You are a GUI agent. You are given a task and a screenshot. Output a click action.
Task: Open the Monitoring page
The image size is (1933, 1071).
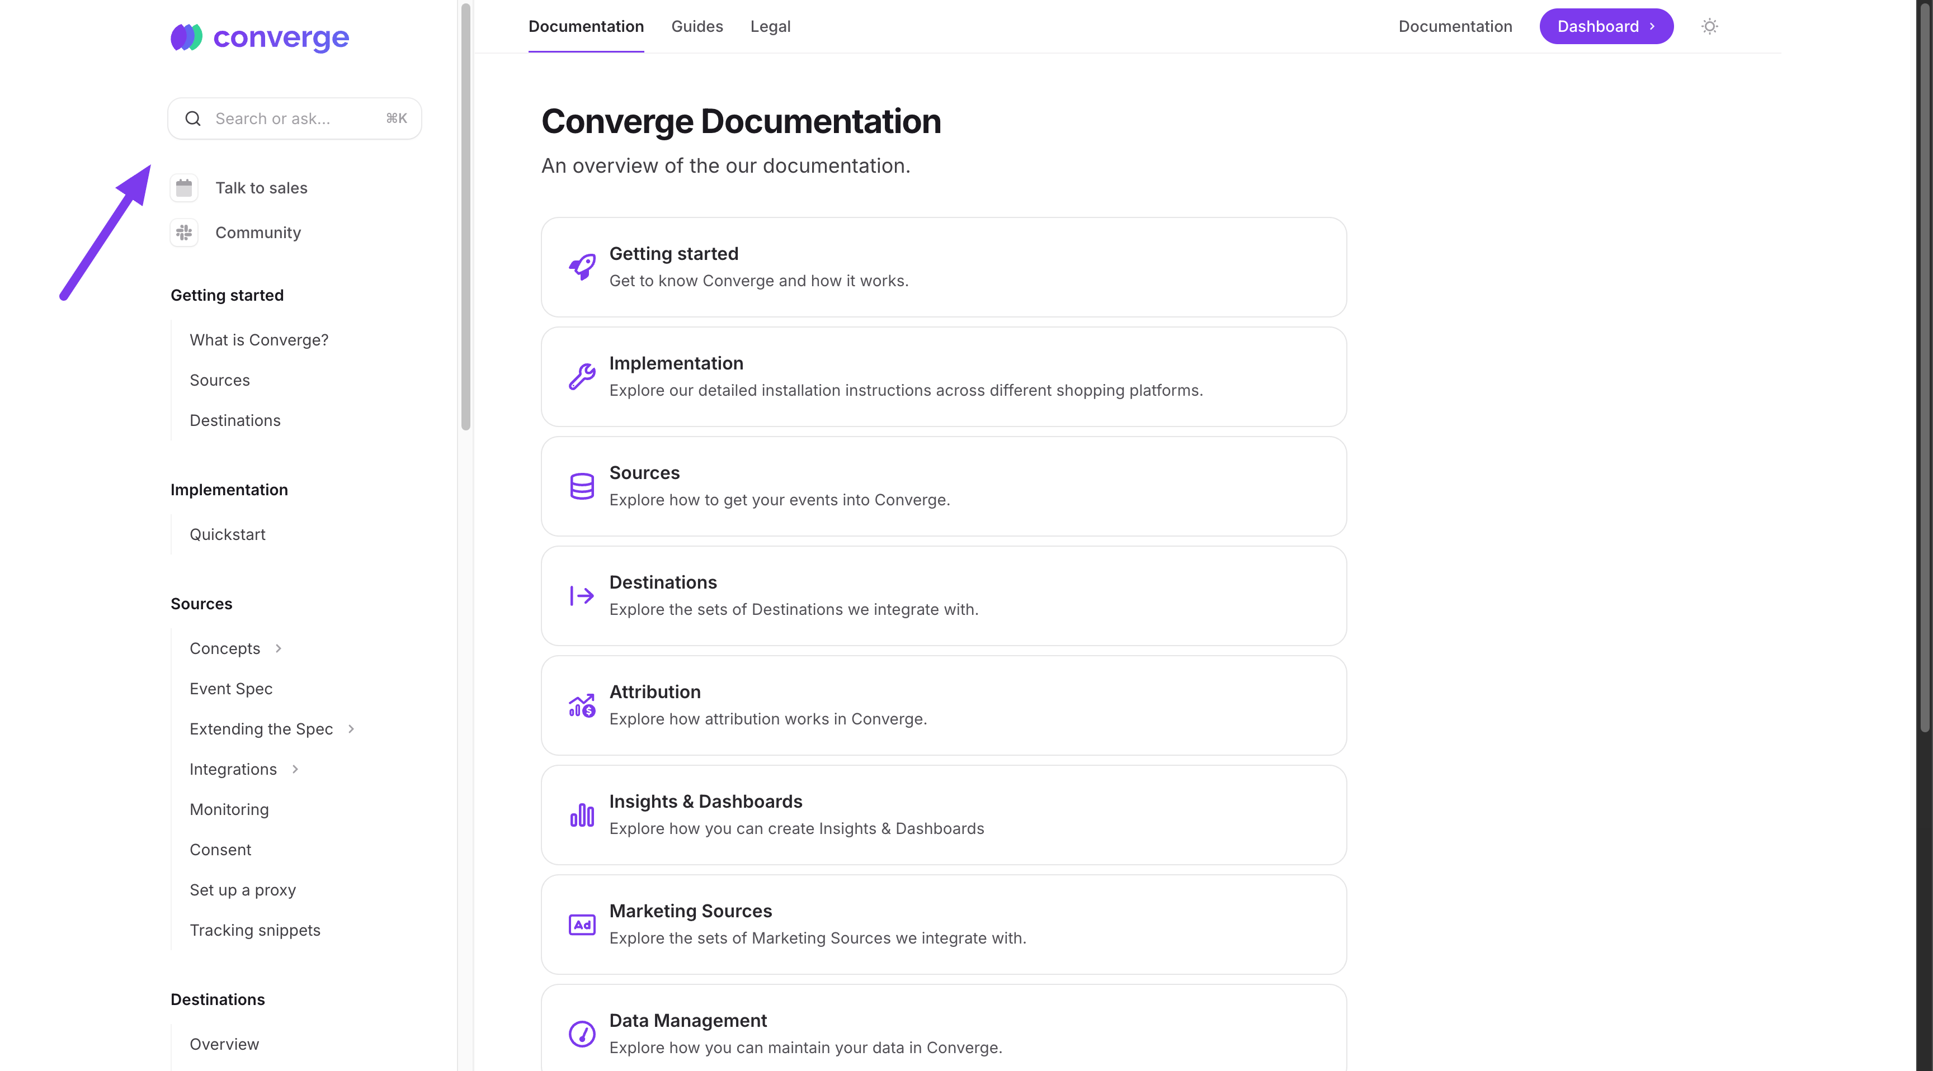(x=229, y=809)
